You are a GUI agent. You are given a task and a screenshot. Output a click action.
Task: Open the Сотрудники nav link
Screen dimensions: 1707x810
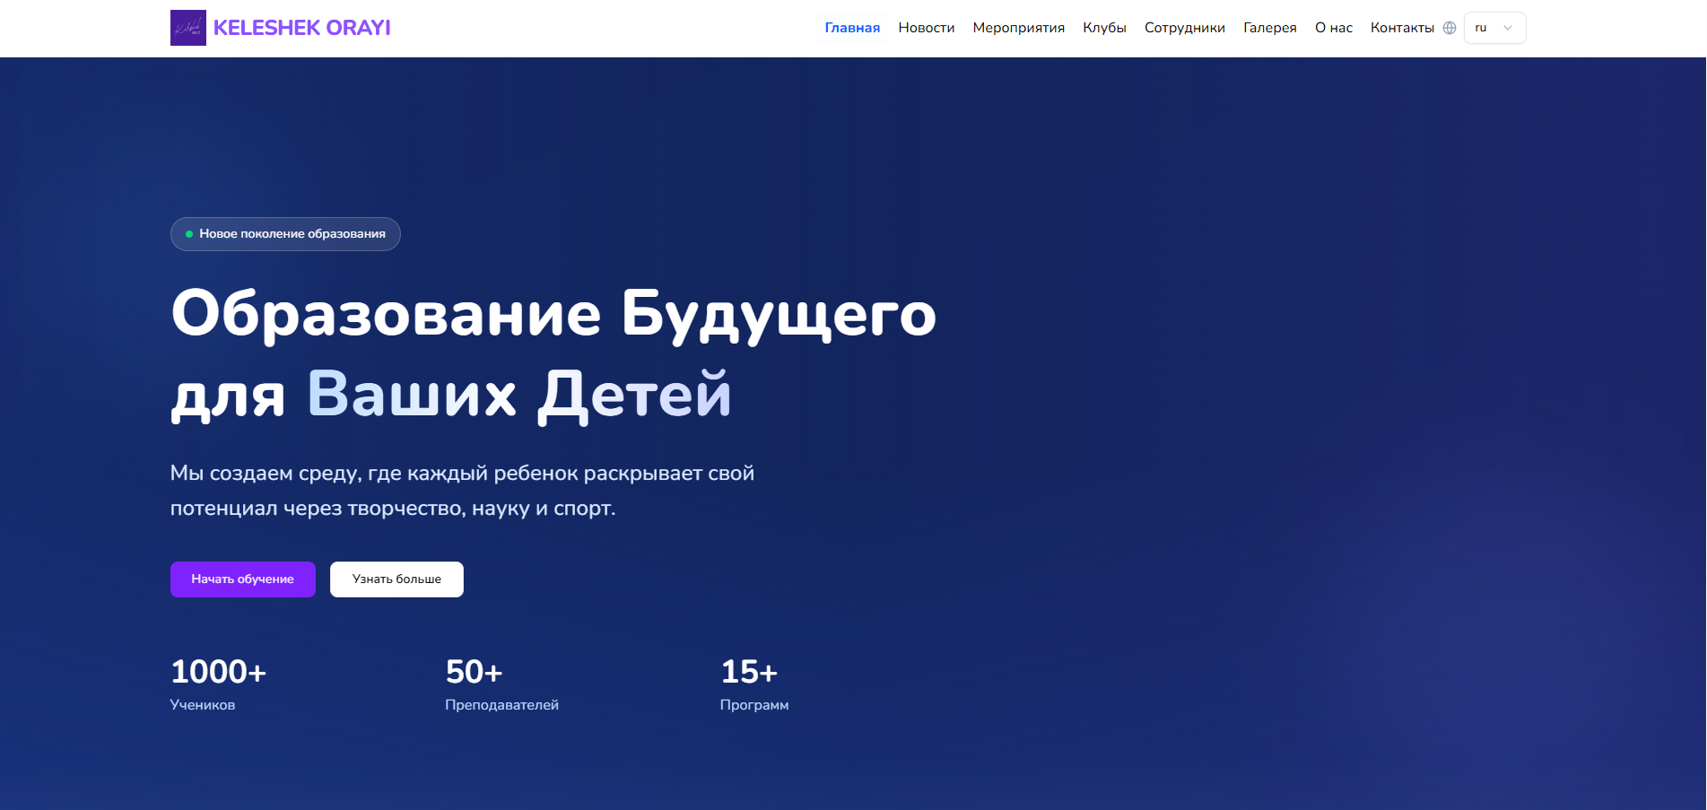click(1184, 28)
